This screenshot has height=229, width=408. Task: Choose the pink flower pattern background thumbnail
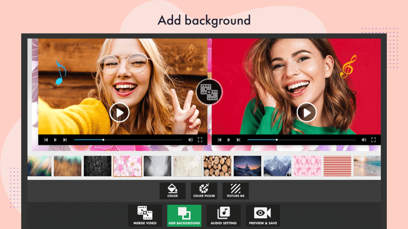point(307,166)
